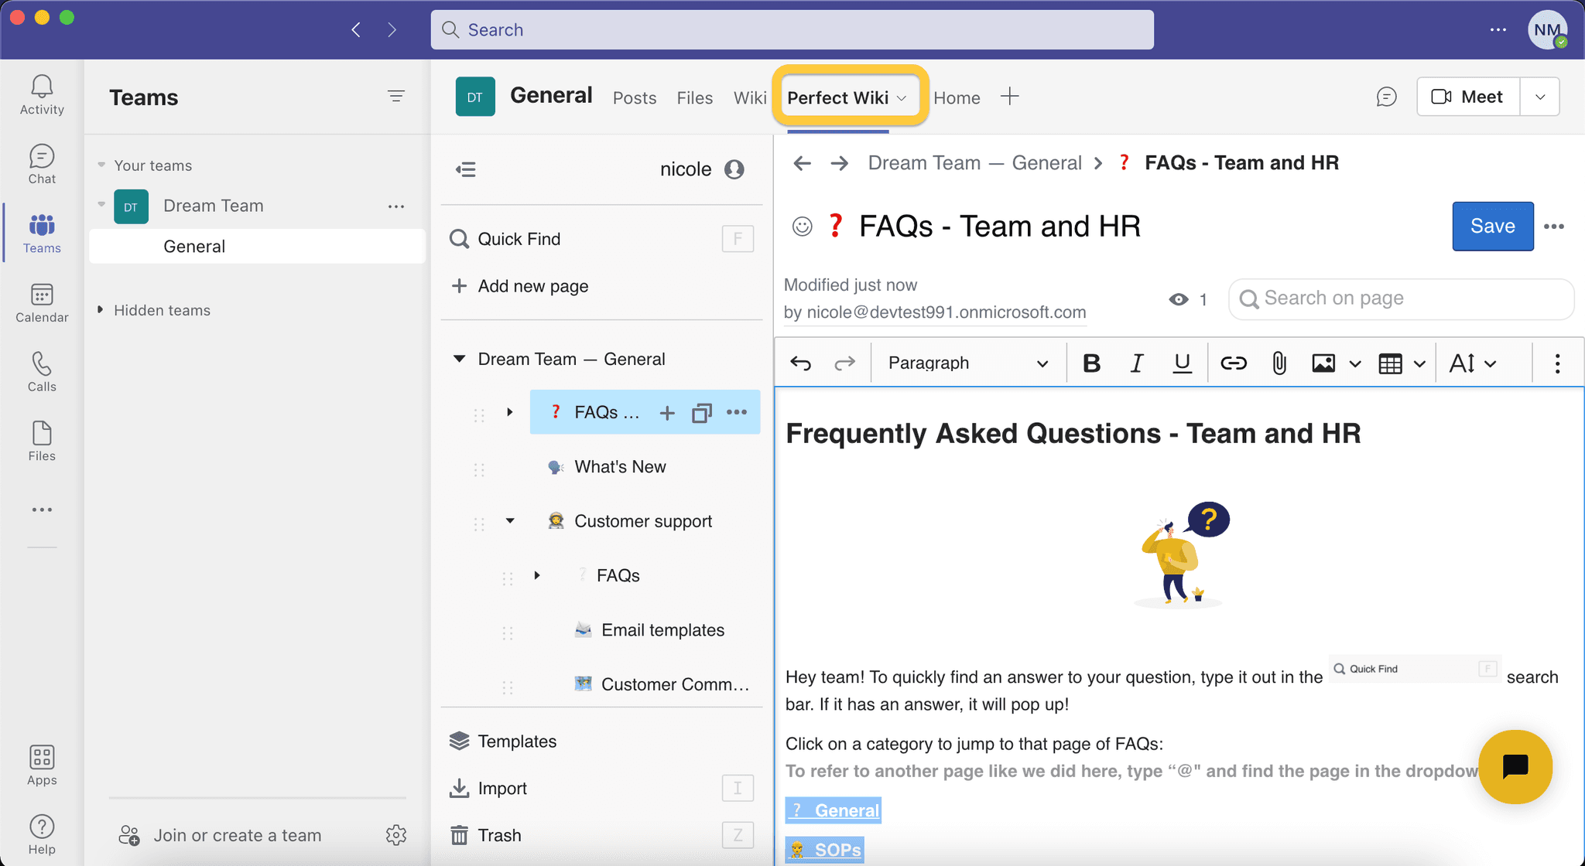This screenshot has width=1585, height=866.
Task: Expand the FAQs item in the page tree
Action: coord(537,575)
